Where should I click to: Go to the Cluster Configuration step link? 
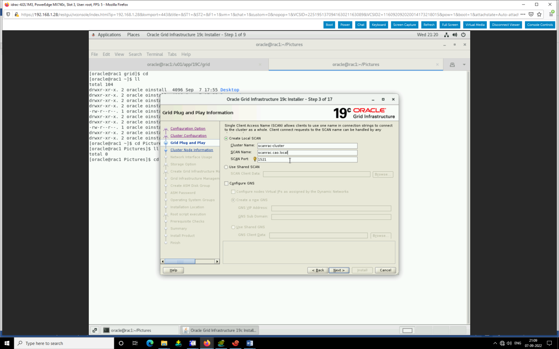point(188,136)
